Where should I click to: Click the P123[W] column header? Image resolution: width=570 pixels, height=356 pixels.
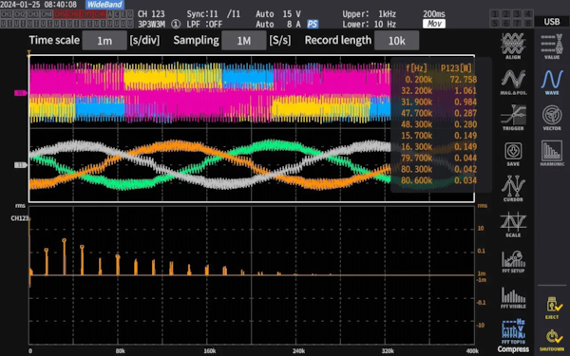(x=456, y=68)
